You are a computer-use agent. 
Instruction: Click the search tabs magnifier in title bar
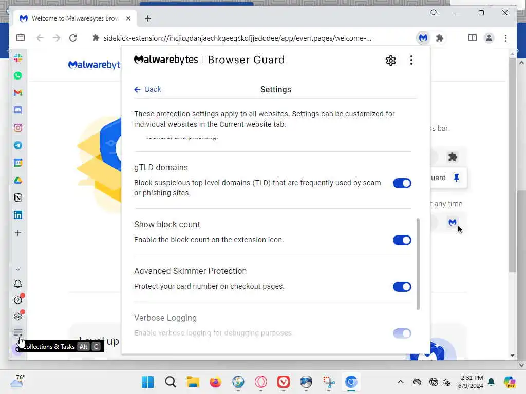pyautogui.click(x=434, y=13)
